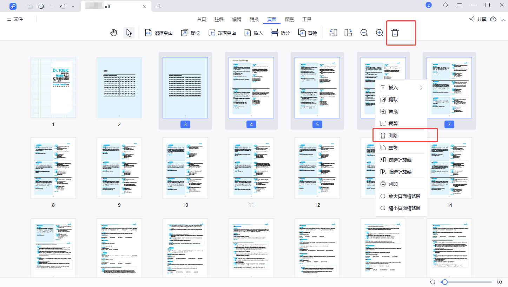Select the page 10 thumbnail
The height and width of the screenshot is (287, 508).
[x=185, y=169]
